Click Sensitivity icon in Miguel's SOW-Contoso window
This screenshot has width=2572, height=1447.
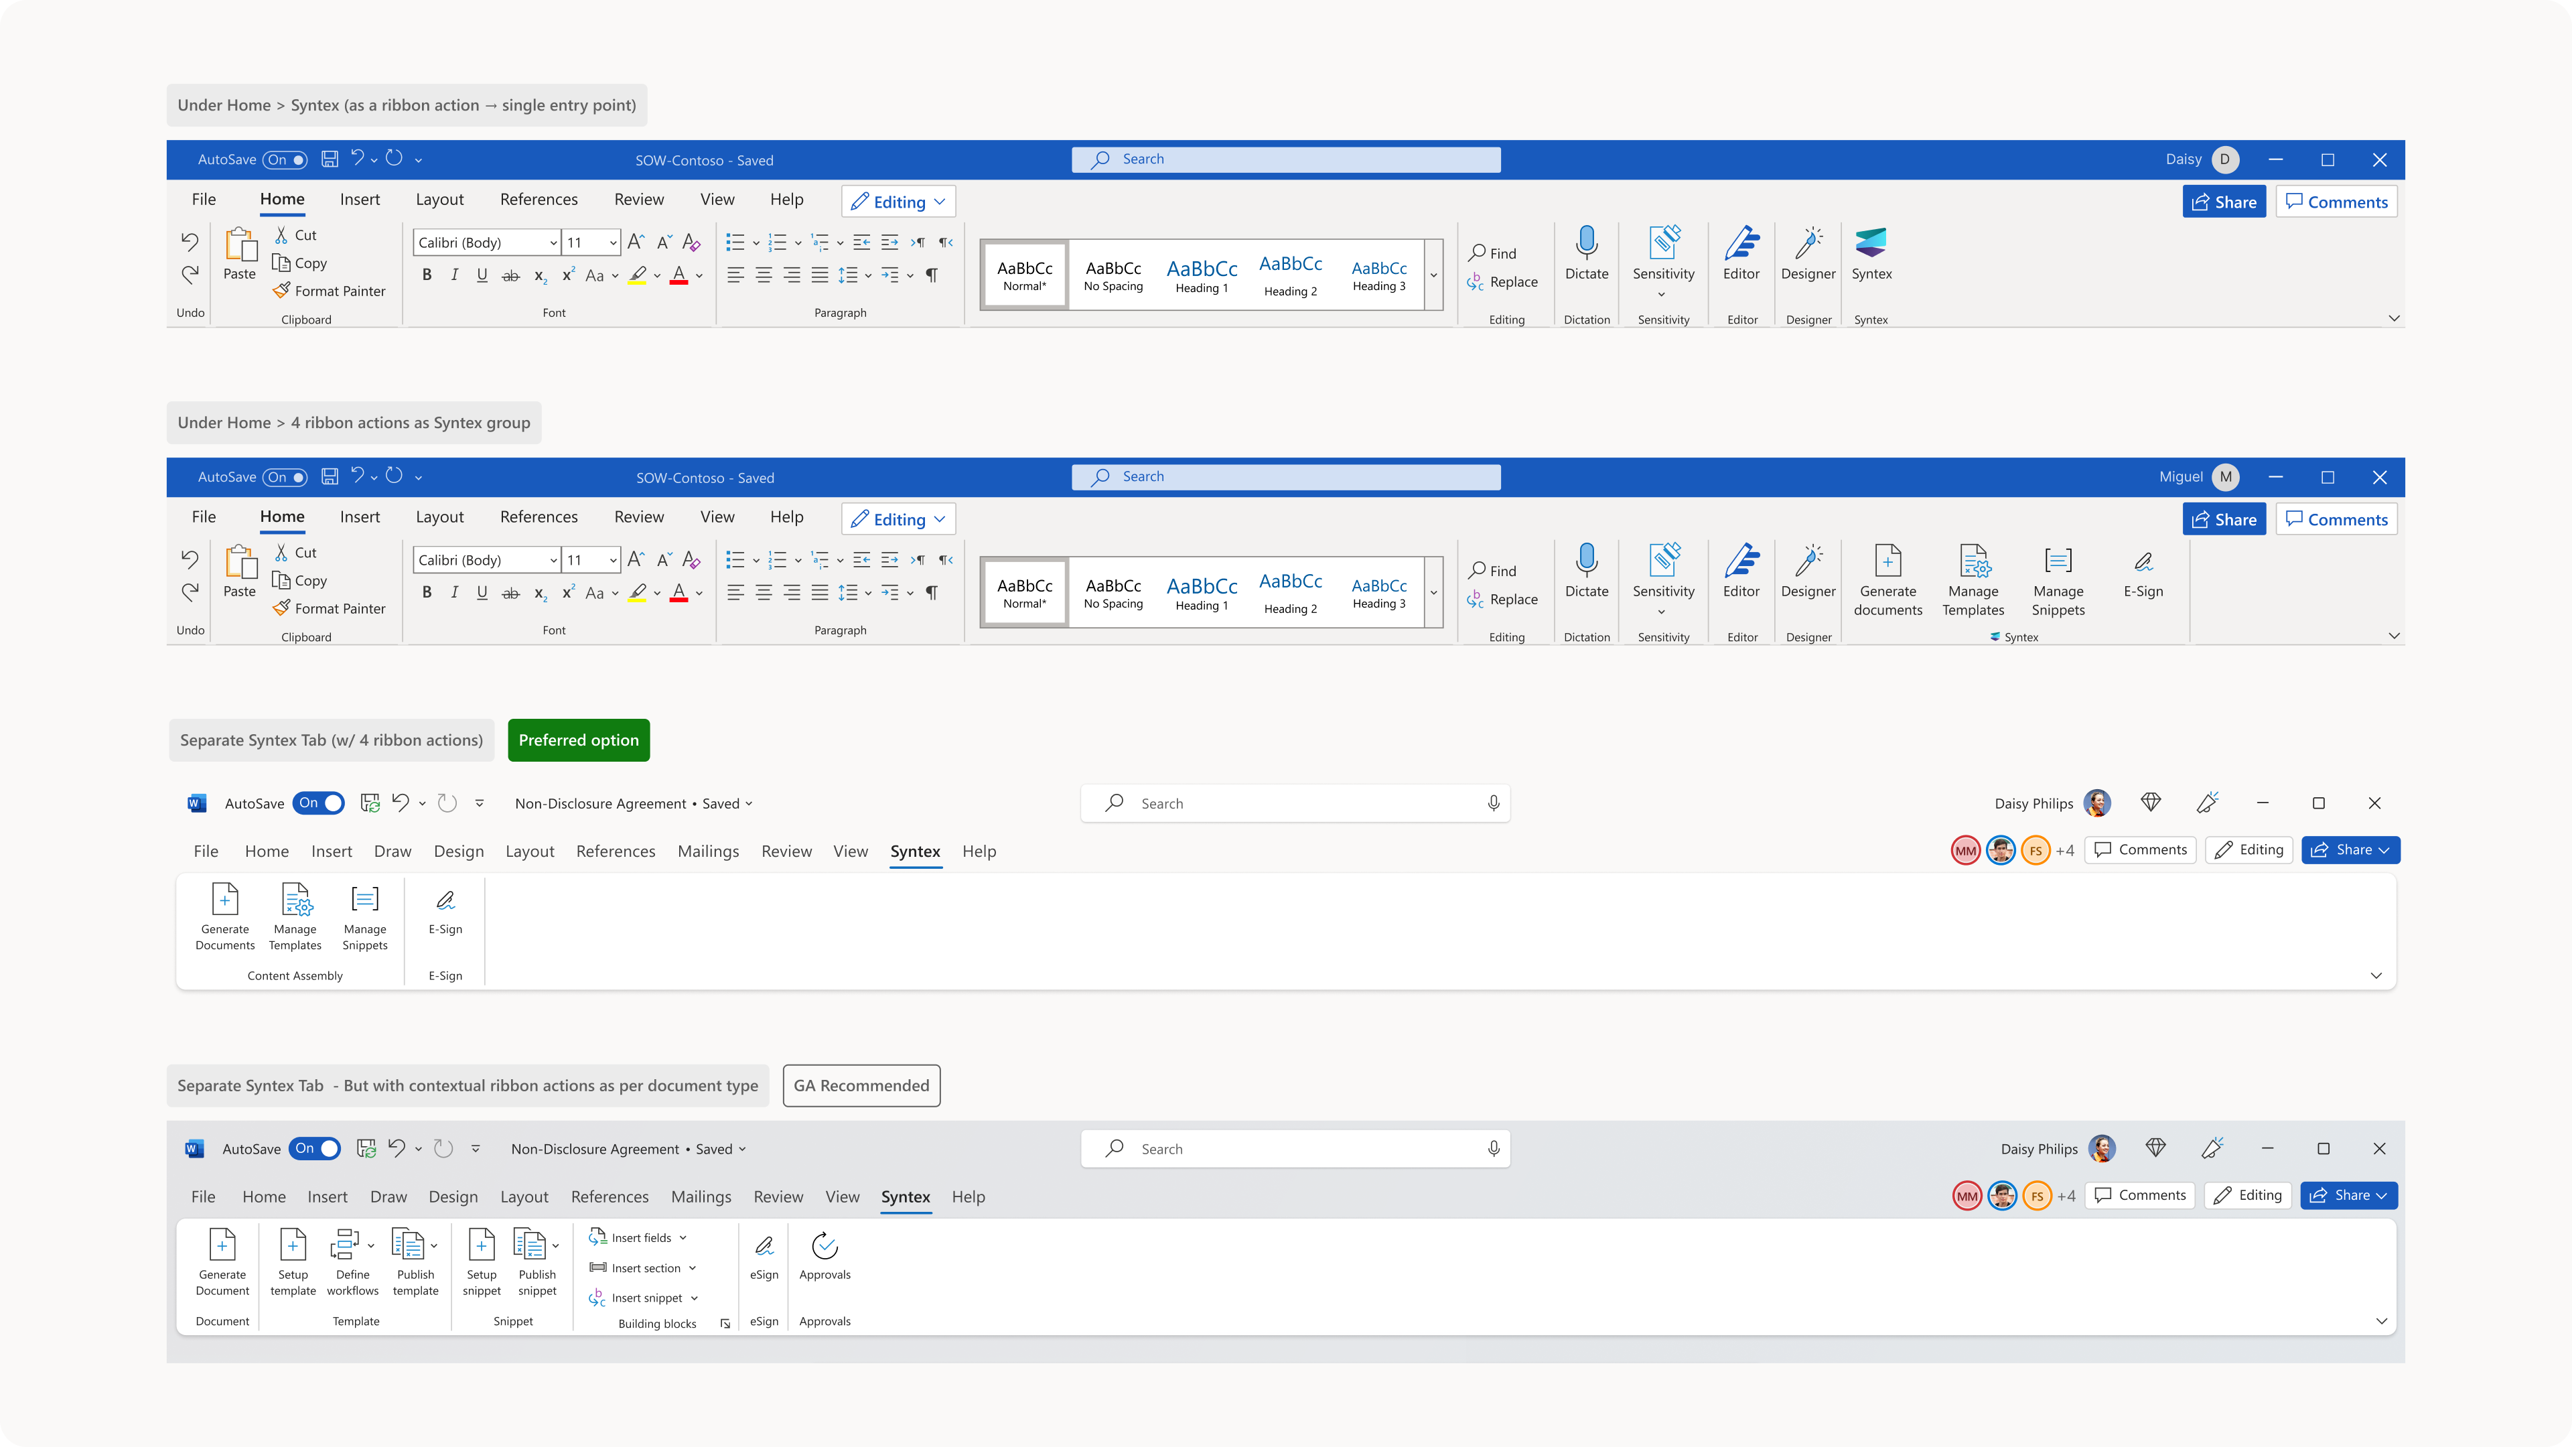[x=1663, y=560]
